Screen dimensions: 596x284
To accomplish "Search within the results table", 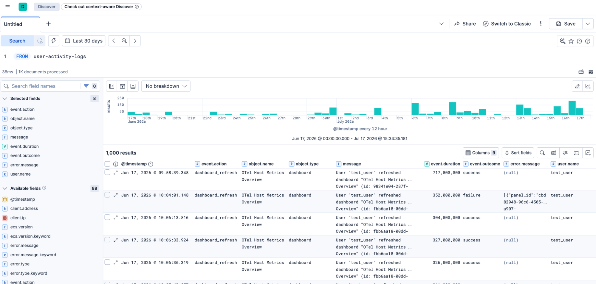I will (x=542, y=153).
